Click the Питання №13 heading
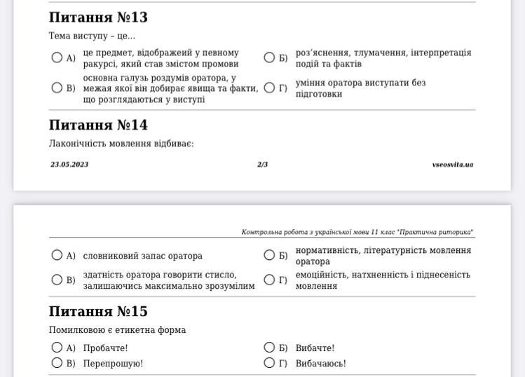The height and width of the screenshot is (377, 525). pyautogui.click(x=98, y=18)
